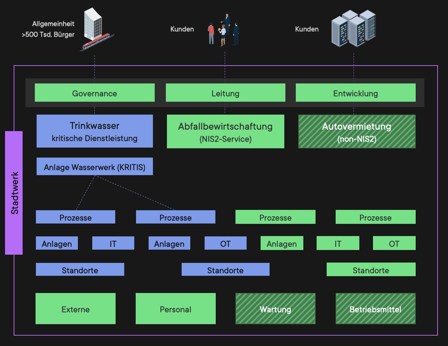
Task: Click the striped Autovermietung (non-NIS2) block
Action: [357, 131]
